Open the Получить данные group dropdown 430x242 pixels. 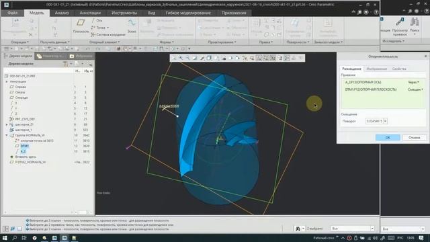(x=55, y=42)
